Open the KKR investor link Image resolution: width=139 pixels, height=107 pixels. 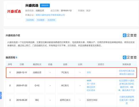pyautogui.click(x=89, y=80)
